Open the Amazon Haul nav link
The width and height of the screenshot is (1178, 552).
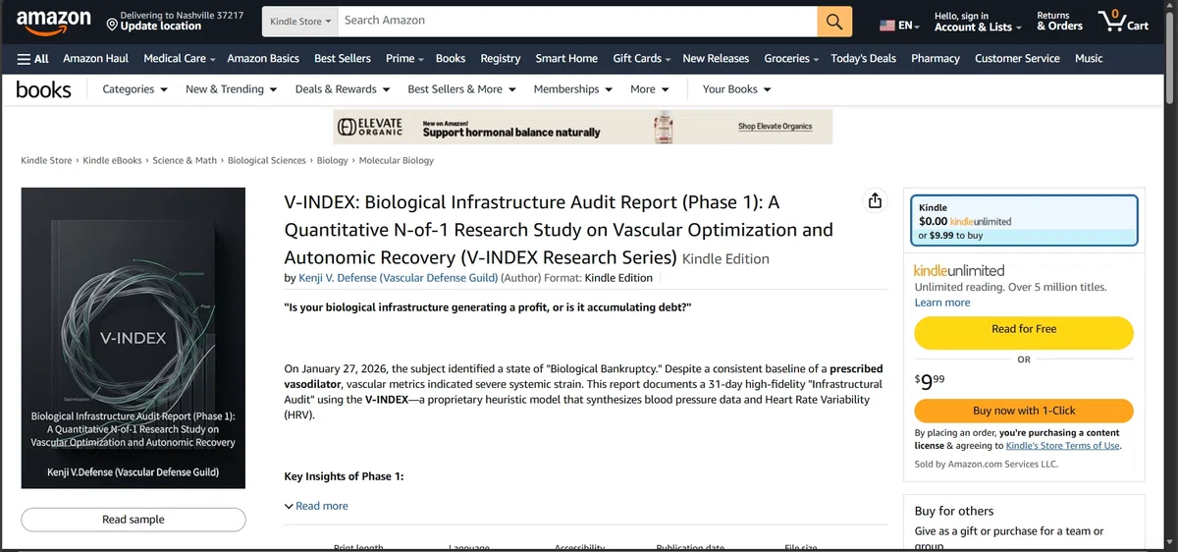96,58
